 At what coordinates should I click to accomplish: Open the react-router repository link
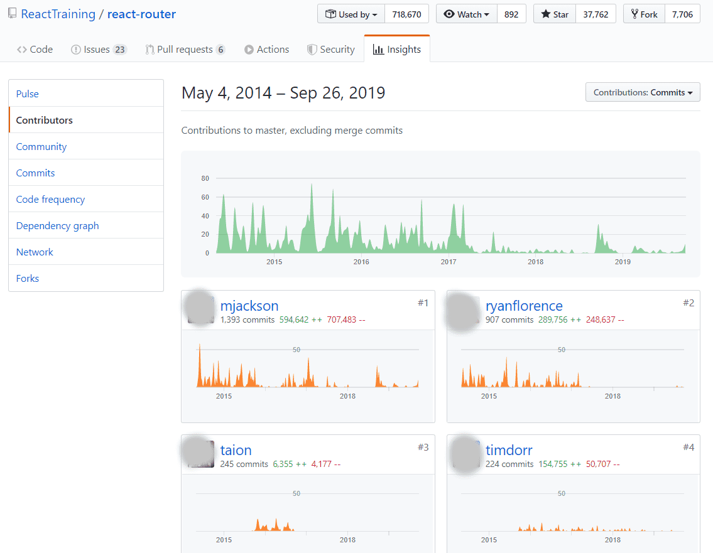(x=141, y=14)
